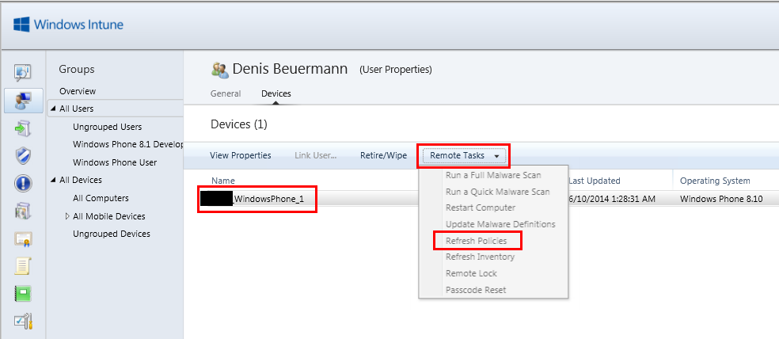This screenshot has width=779, height=339.
Task: Switch to the General tab
Action: 226,93
